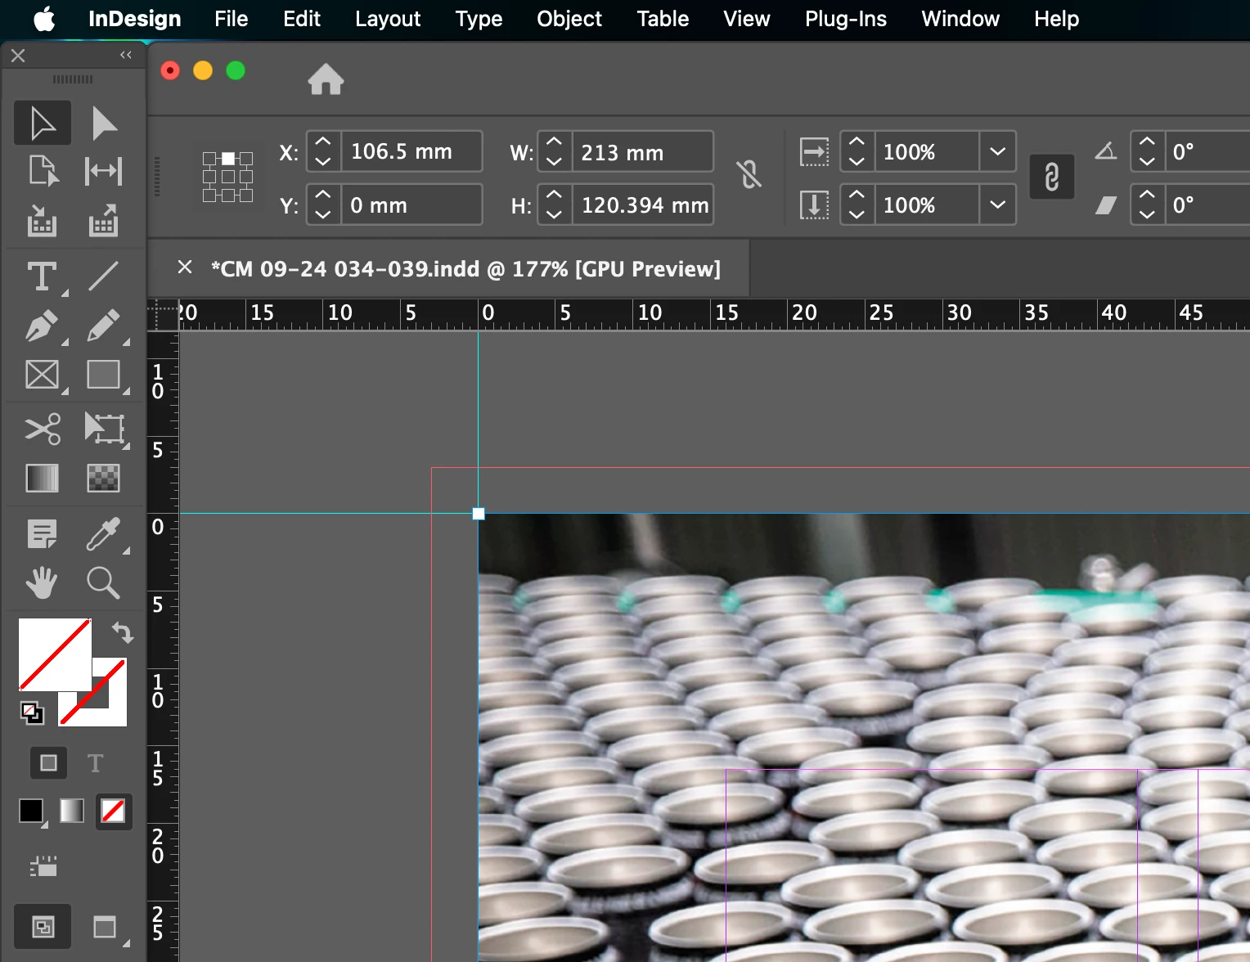Open the Window menu
The image size is (1250, 962).
pos(960,19)
